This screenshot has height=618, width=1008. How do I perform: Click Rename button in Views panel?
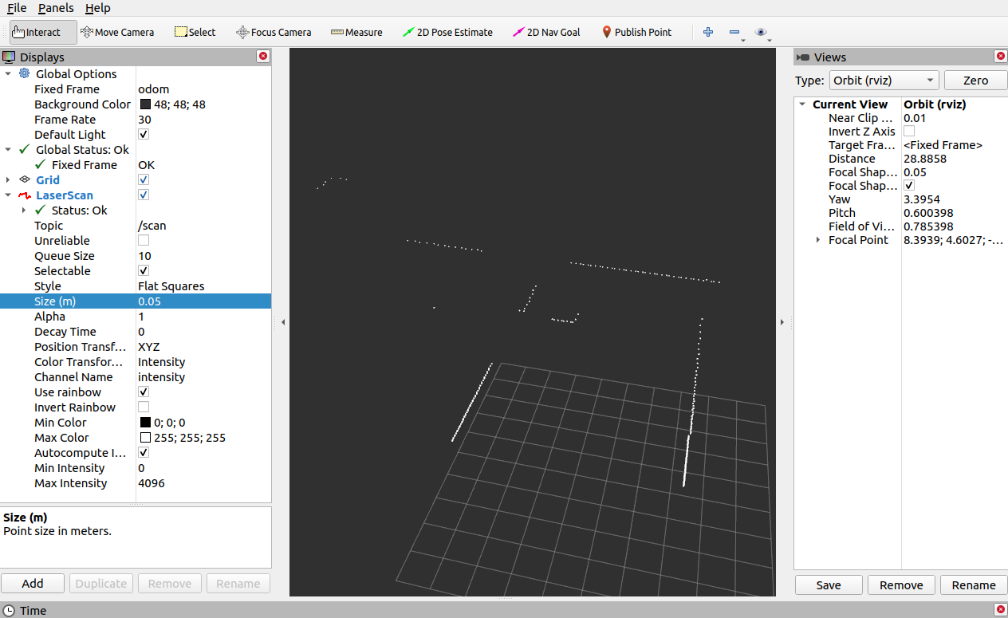click(x=974, y=585)
